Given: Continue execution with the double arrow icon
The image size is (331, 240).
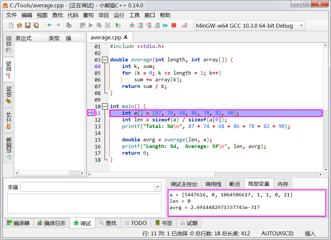Looking at the screenshot, I should (x=165, y=25).
